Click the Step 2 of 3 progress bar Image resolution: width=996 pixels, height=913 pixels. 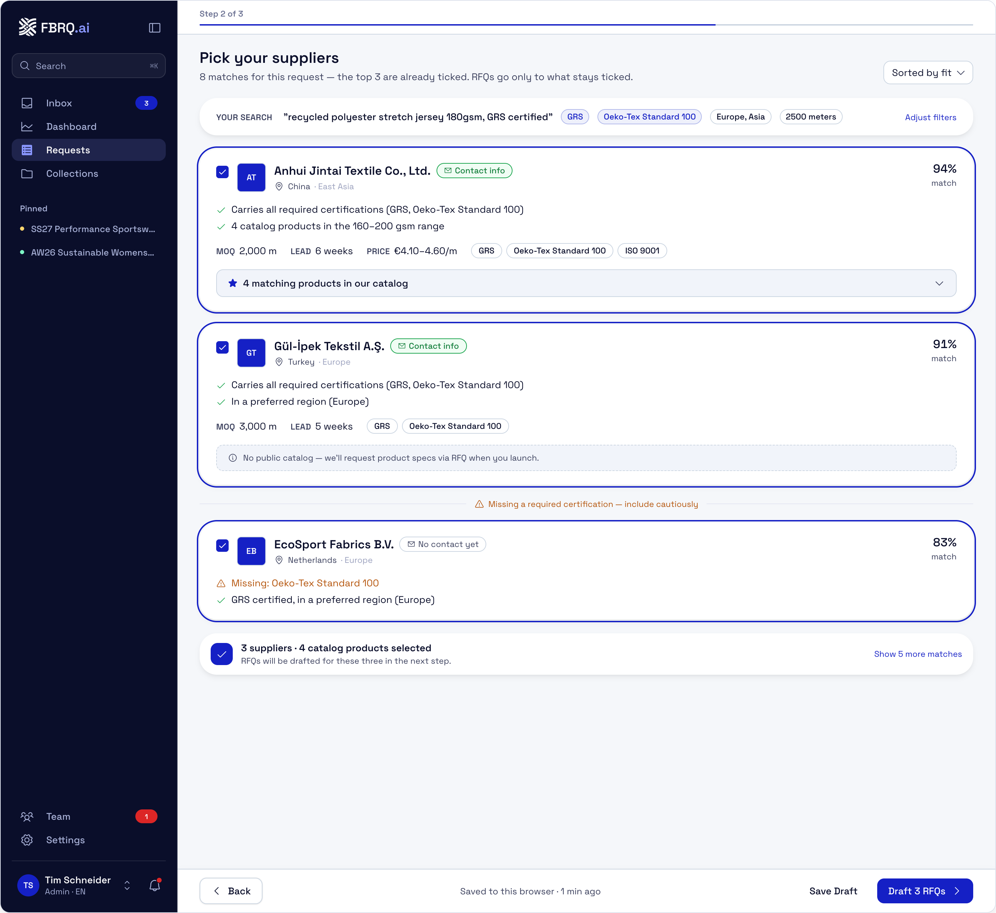point(586,24)
